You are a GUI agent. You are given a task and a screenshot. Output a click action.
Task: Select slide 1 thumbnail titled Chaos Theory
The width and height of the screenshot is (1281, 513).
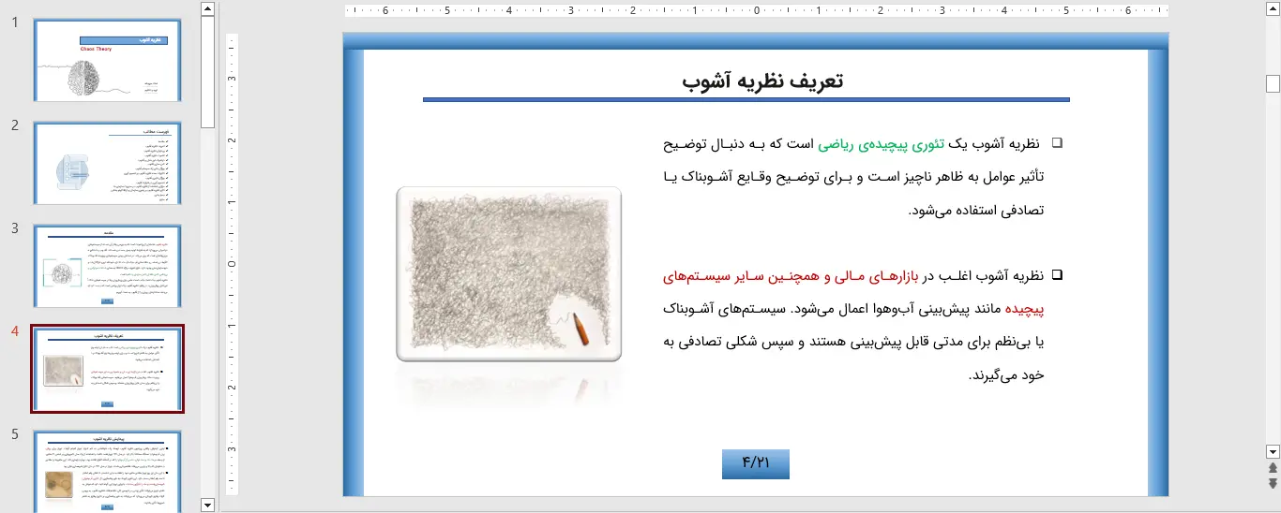coord(108,61)
